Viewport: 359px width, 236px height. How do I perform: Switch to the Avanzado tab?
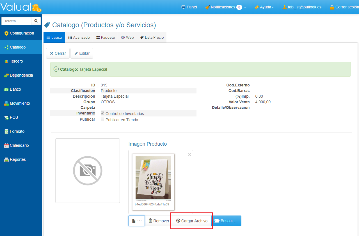point(79,37)
